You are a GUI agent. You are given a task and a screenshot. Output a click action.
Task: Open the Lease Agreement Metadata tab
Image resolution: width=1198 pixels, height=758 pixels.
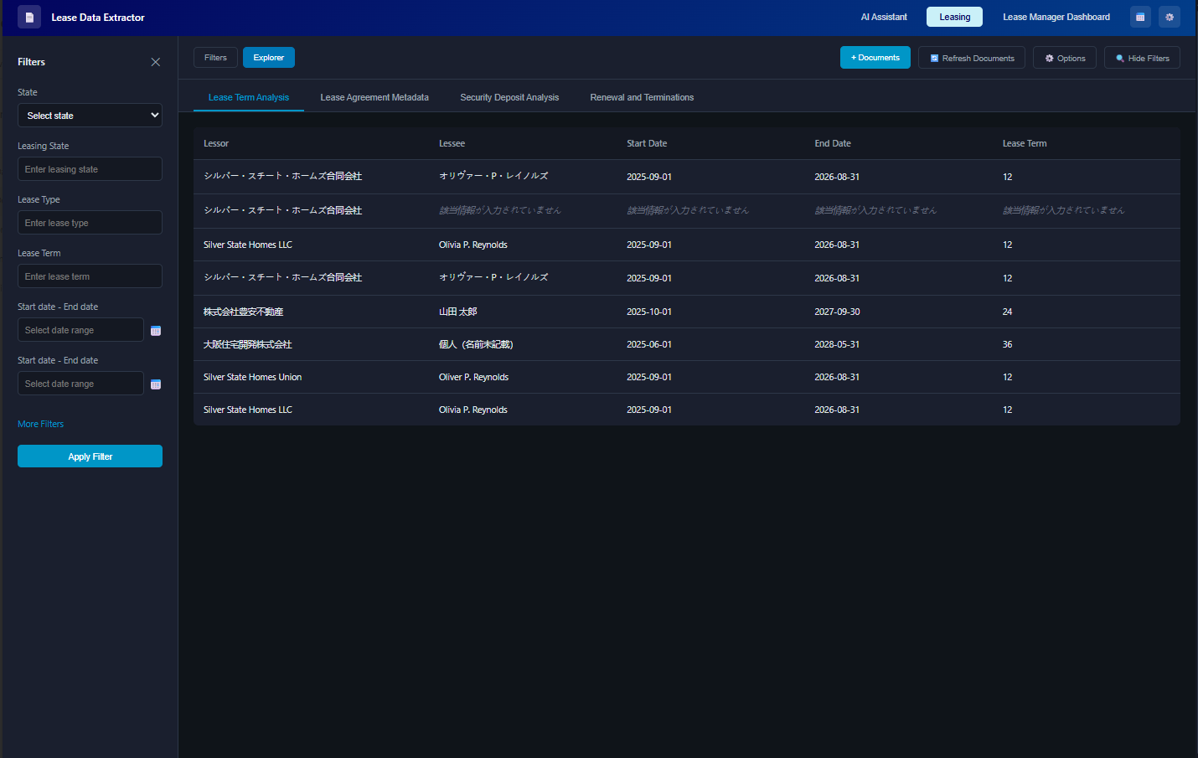click(374, 97)
